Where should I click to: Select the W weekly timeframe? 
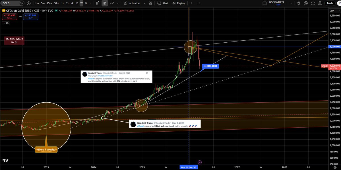tap(81, 3)
